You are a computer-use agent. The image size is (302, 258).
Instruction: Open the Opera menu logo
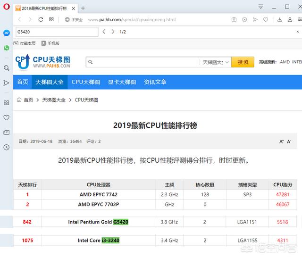[x=6, y=7]
